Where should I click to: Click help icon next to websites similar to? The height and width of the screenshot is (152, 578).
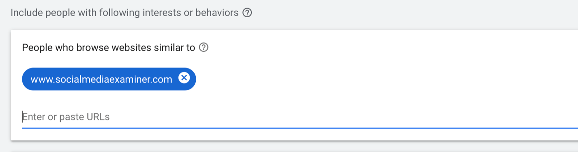pyautogui.click(x=204, y=47)
